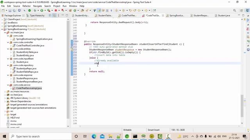
Task: Click the editor vertical scrollbar thumb
Action: pos(242,106)
